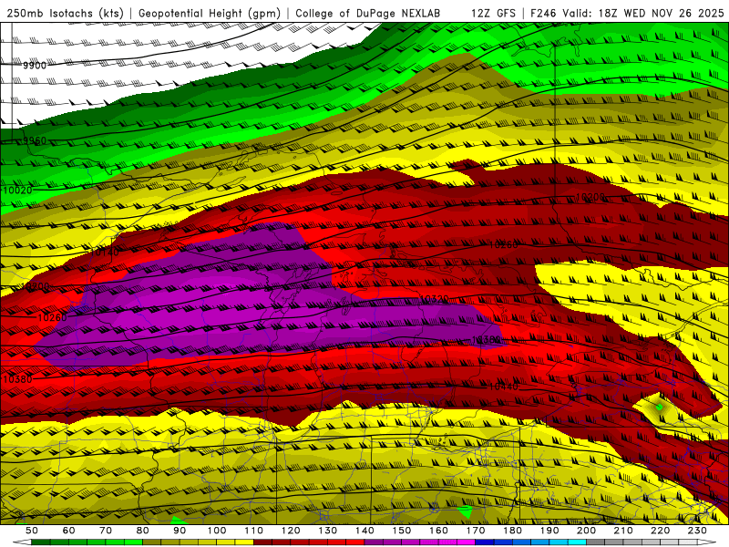
Task: Click the 9960 height contour label
Action: [x=35, y=140]
